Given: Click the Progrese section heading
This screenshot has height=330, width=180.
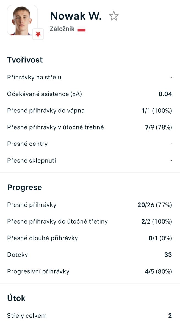Looking at the screenshot, I should point(25,188).
